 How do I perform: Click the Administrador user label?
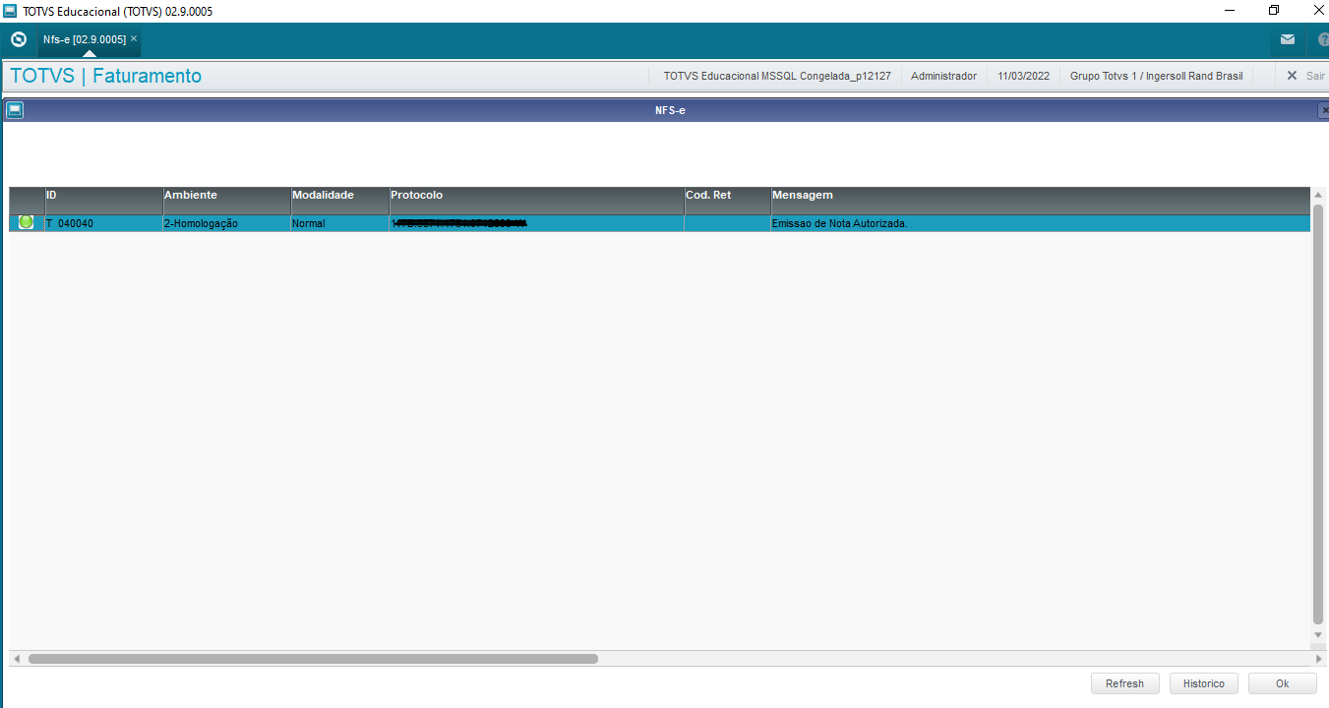coord(943,76)
